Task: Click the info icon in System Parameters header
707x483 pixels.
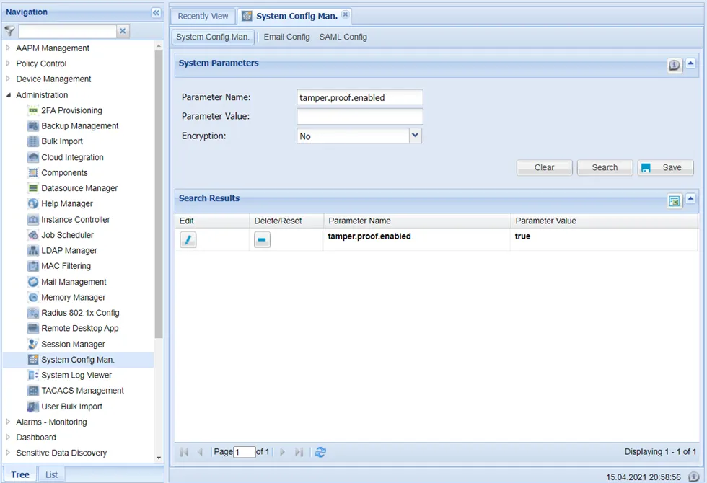Action: coord(674,66)
